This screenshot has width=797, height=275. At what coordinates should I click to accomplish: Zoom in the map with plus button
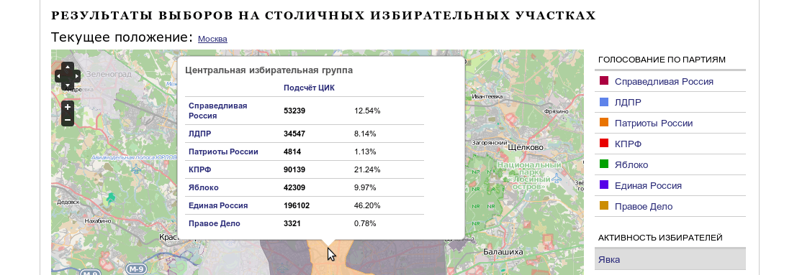[68, 107]
